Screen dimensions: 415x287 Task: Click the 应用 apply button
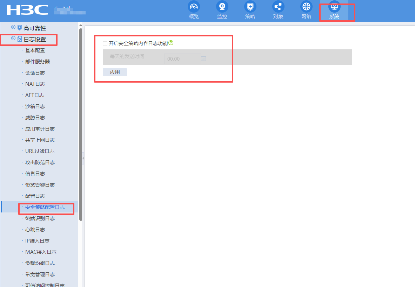[115, 72]
